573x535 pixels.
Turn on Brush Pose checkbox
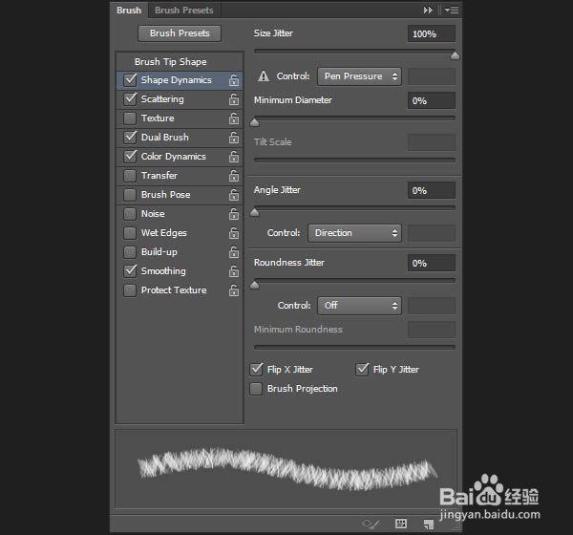130,195
